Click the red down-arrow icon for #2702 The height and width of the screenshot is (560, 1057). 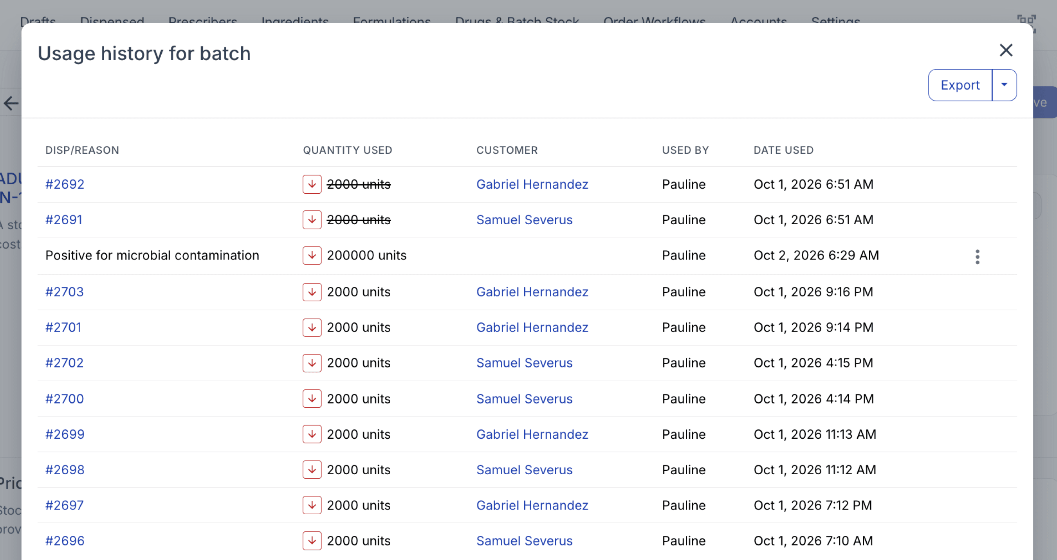tap(312, 363)
